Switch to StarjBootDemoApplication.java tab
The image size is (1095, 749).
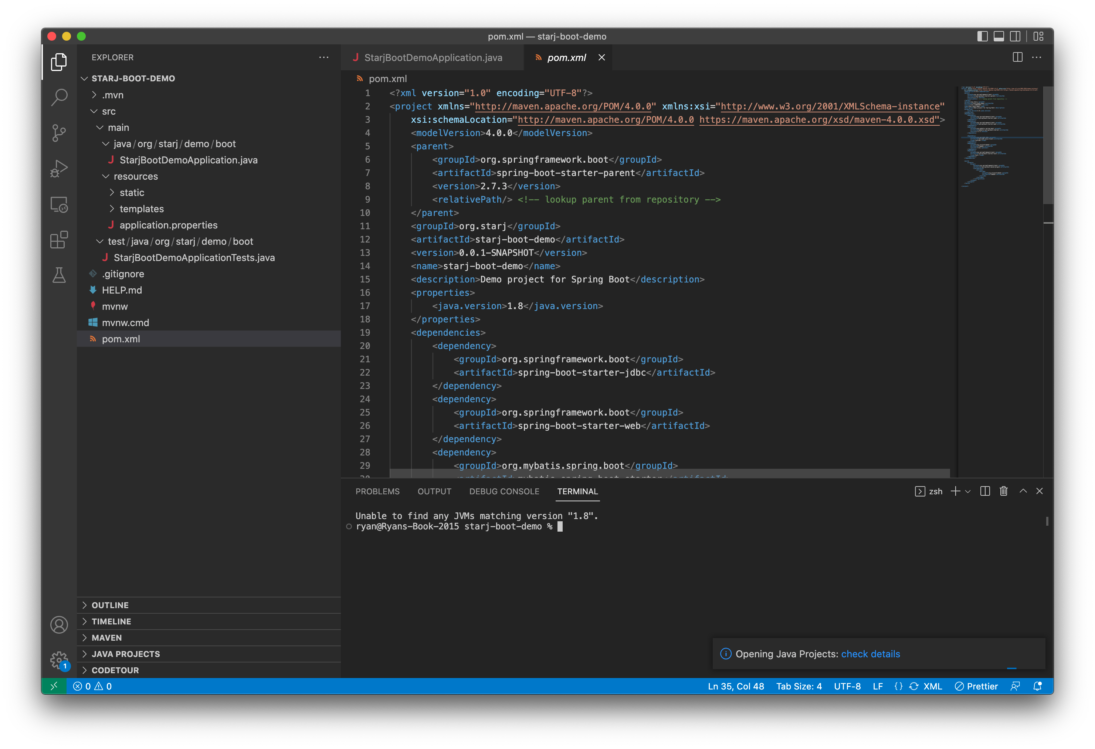pyautogui.click(x=433, y=57)
